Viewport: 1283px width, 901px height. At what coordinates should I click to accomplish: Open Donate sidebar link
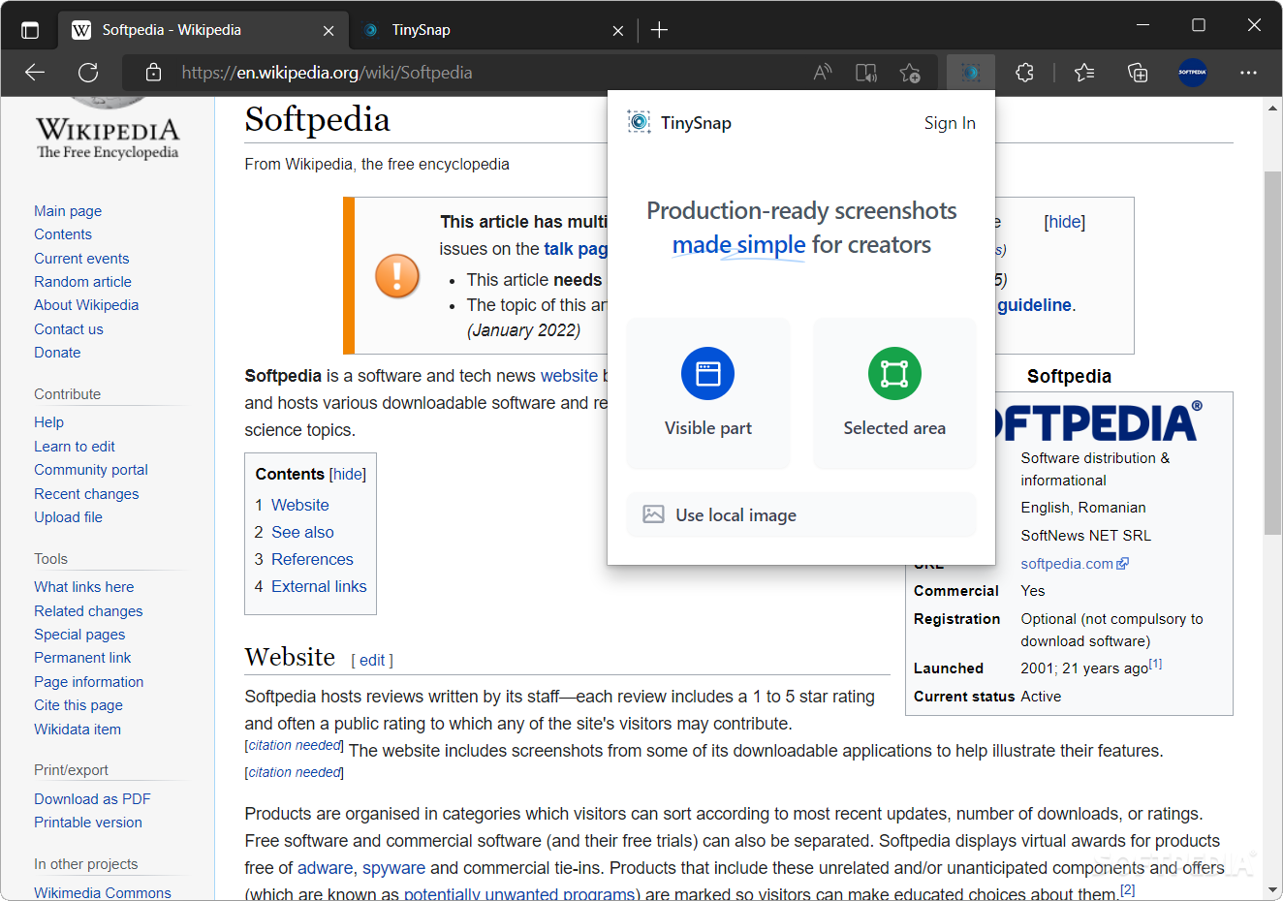pos(57,353)
